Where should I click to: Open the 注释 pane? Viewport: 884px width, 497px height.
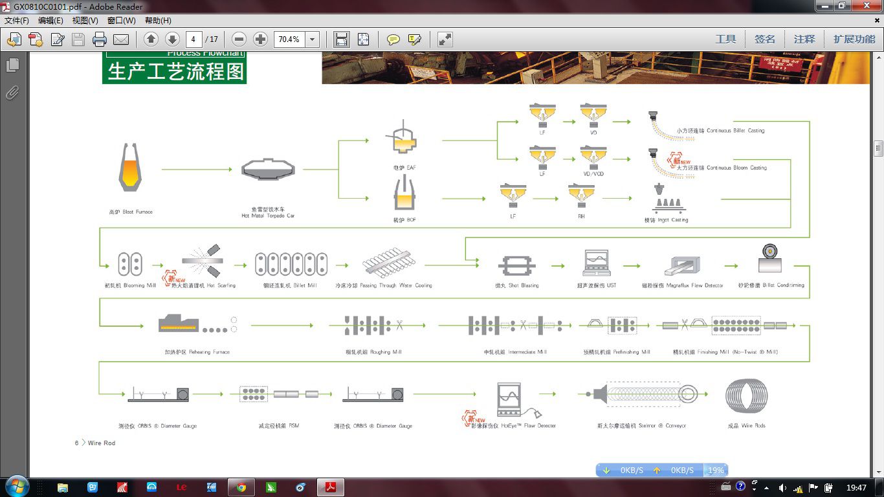click(804, 39)
